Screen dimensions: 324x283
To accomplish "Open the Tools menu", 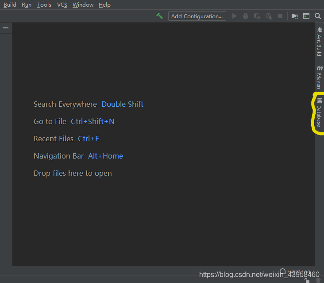I will 44,4.
